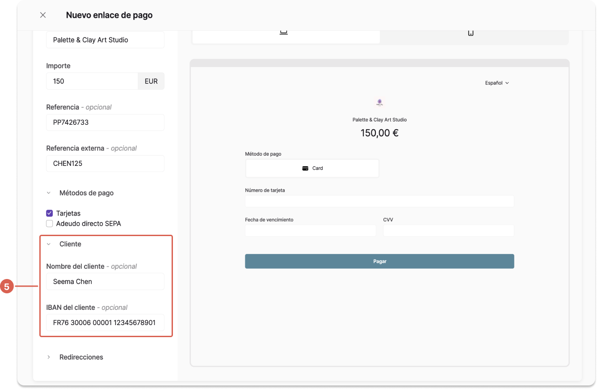The height and width of the screenshot is (389, 597).
Task: Select the Card payment method
Action: click(x=312, y=169)
